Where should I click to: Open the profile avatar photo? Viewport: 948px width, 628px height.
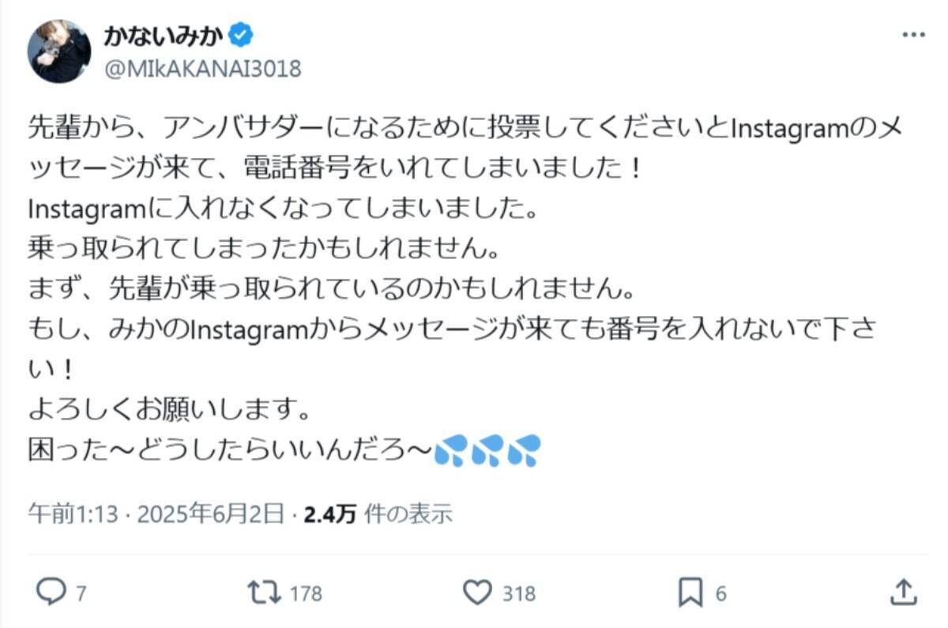click(x=59, y=51)
